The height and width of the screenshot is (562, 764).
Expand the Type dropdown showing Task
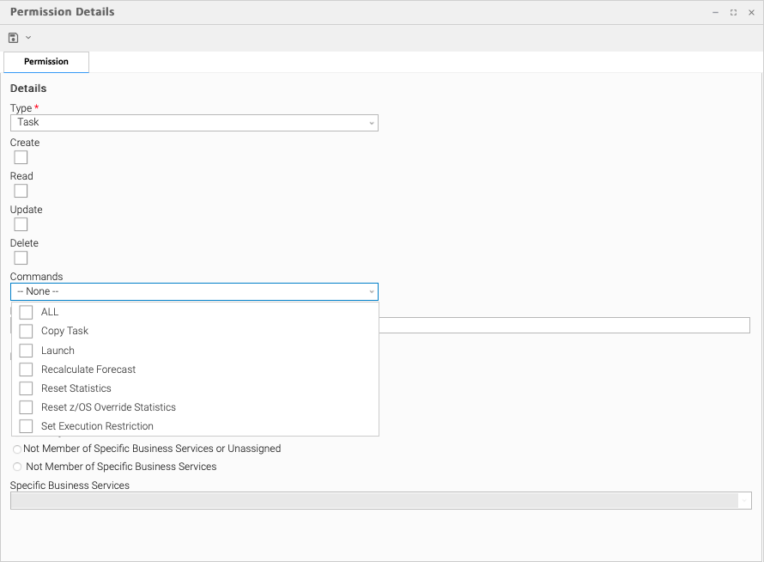tap(194, 123)
